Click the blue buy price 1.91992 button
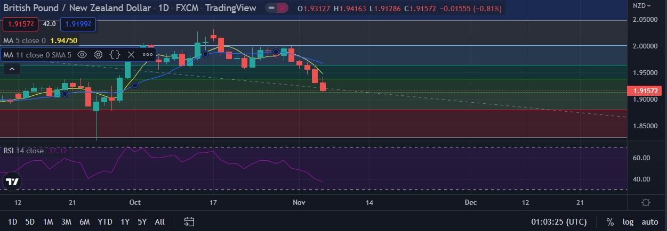Screen dimensions: 667x231 (78, 24)
